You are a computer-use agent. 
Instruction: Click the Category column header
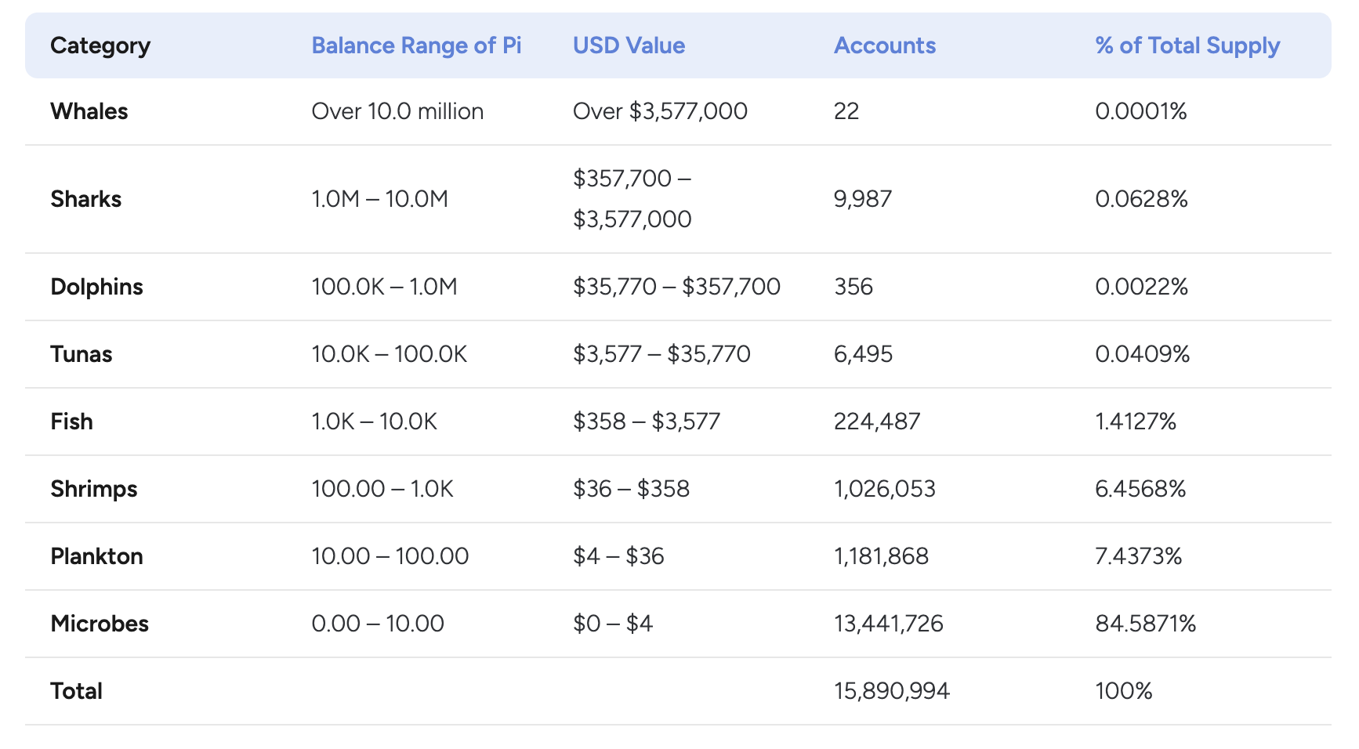(x=100, y=45)
